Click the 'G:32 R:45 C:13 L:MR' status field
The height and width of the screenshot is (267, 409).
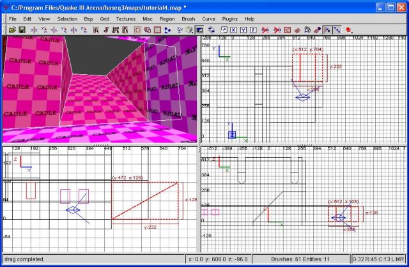pos(378,259)
